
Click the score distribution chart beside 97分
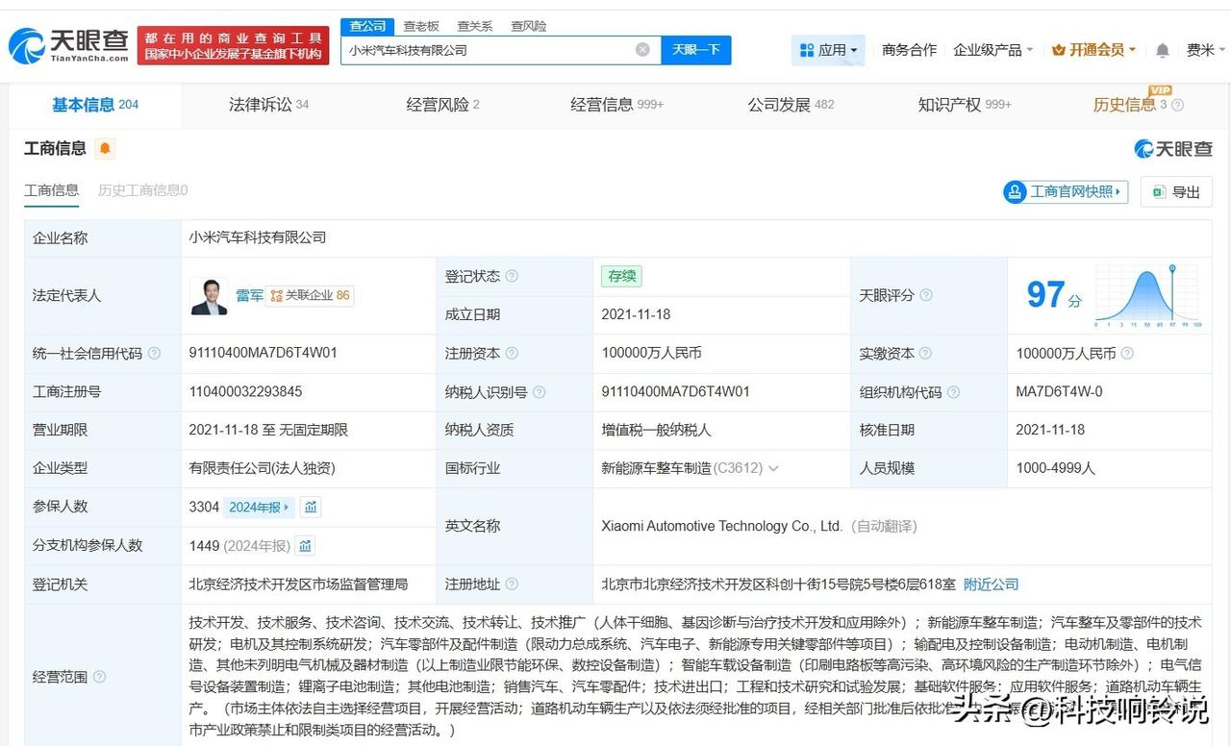click(x=1148, y=295)
